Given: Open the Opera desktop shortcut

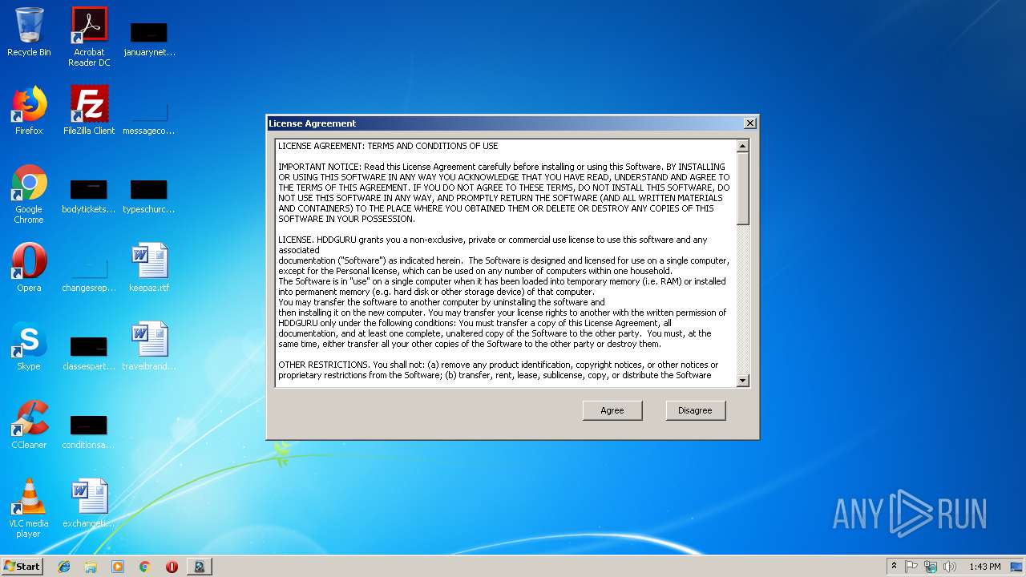Looking at the screenshot, I should coord(29,268).
